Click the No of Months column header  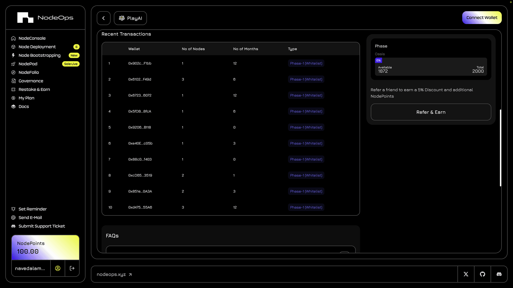tap(246, 49)
